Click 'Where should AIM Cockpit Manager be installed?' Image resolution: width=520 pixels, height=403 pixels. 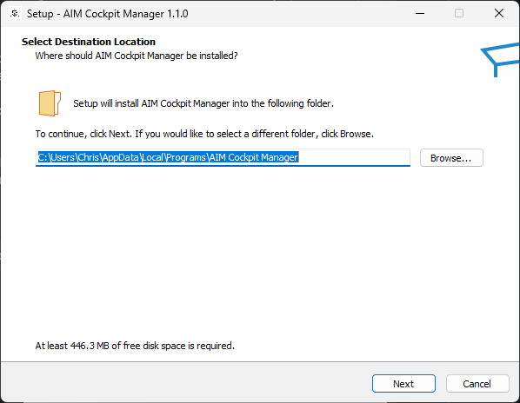[137, 56]
